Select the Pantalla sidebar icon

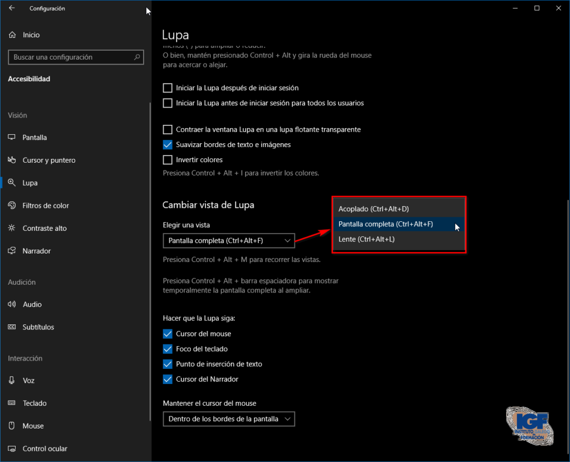point(12,137)
